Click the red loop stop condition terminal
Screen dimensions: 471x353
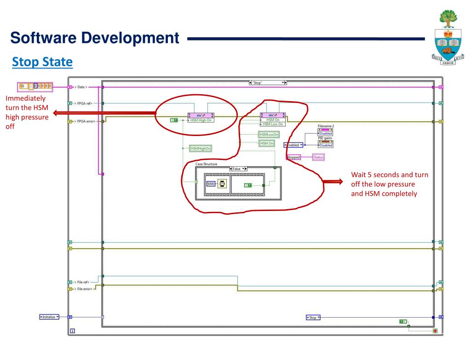pyautogui.click(x=435, y=331)
